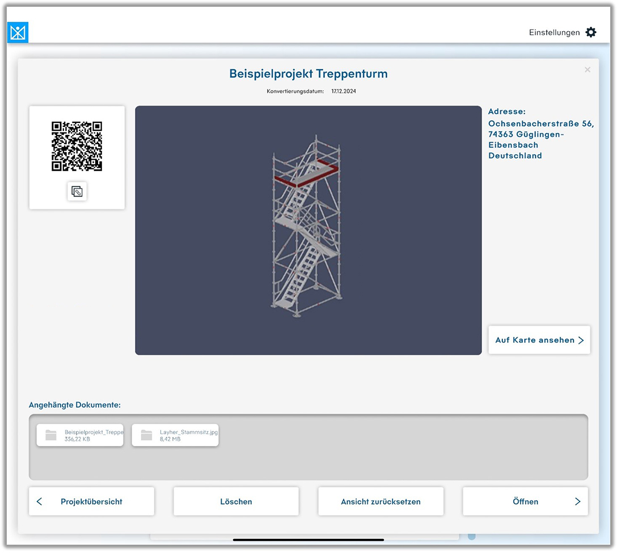617x553 pixels.
Task: Open the Beispielprojekt_Treppe attachment
Action: point(92,435)
